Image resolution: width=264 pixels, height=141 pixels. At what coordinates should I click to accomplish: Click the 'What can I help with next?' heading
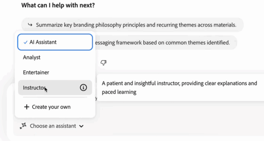[58, 6]
